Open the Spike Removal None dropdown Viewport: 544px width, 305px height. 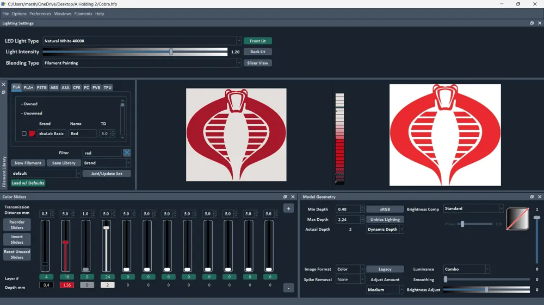coord(350,279)
